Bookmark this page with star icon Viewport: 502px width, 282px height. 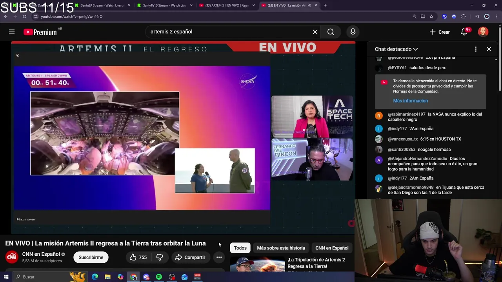(431, 16)
